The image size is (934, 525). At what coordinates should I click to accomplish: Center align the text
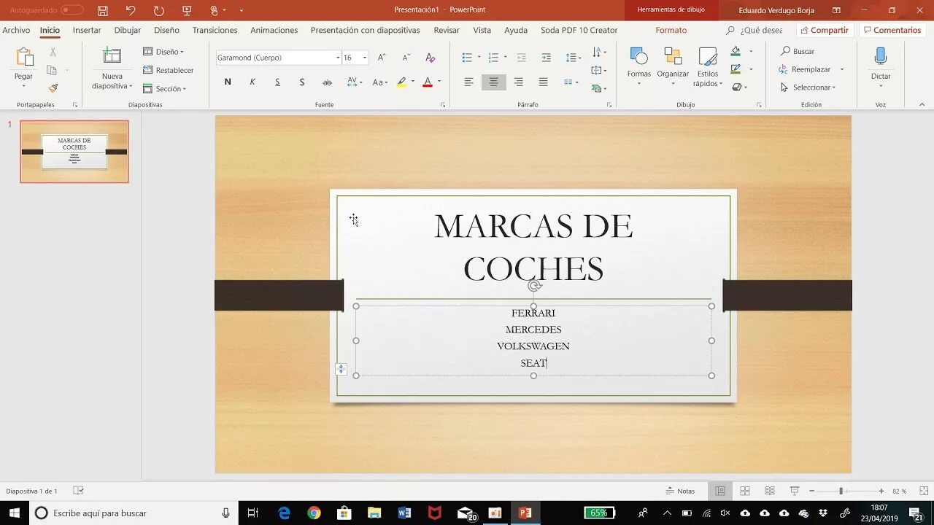click(493, 82)
